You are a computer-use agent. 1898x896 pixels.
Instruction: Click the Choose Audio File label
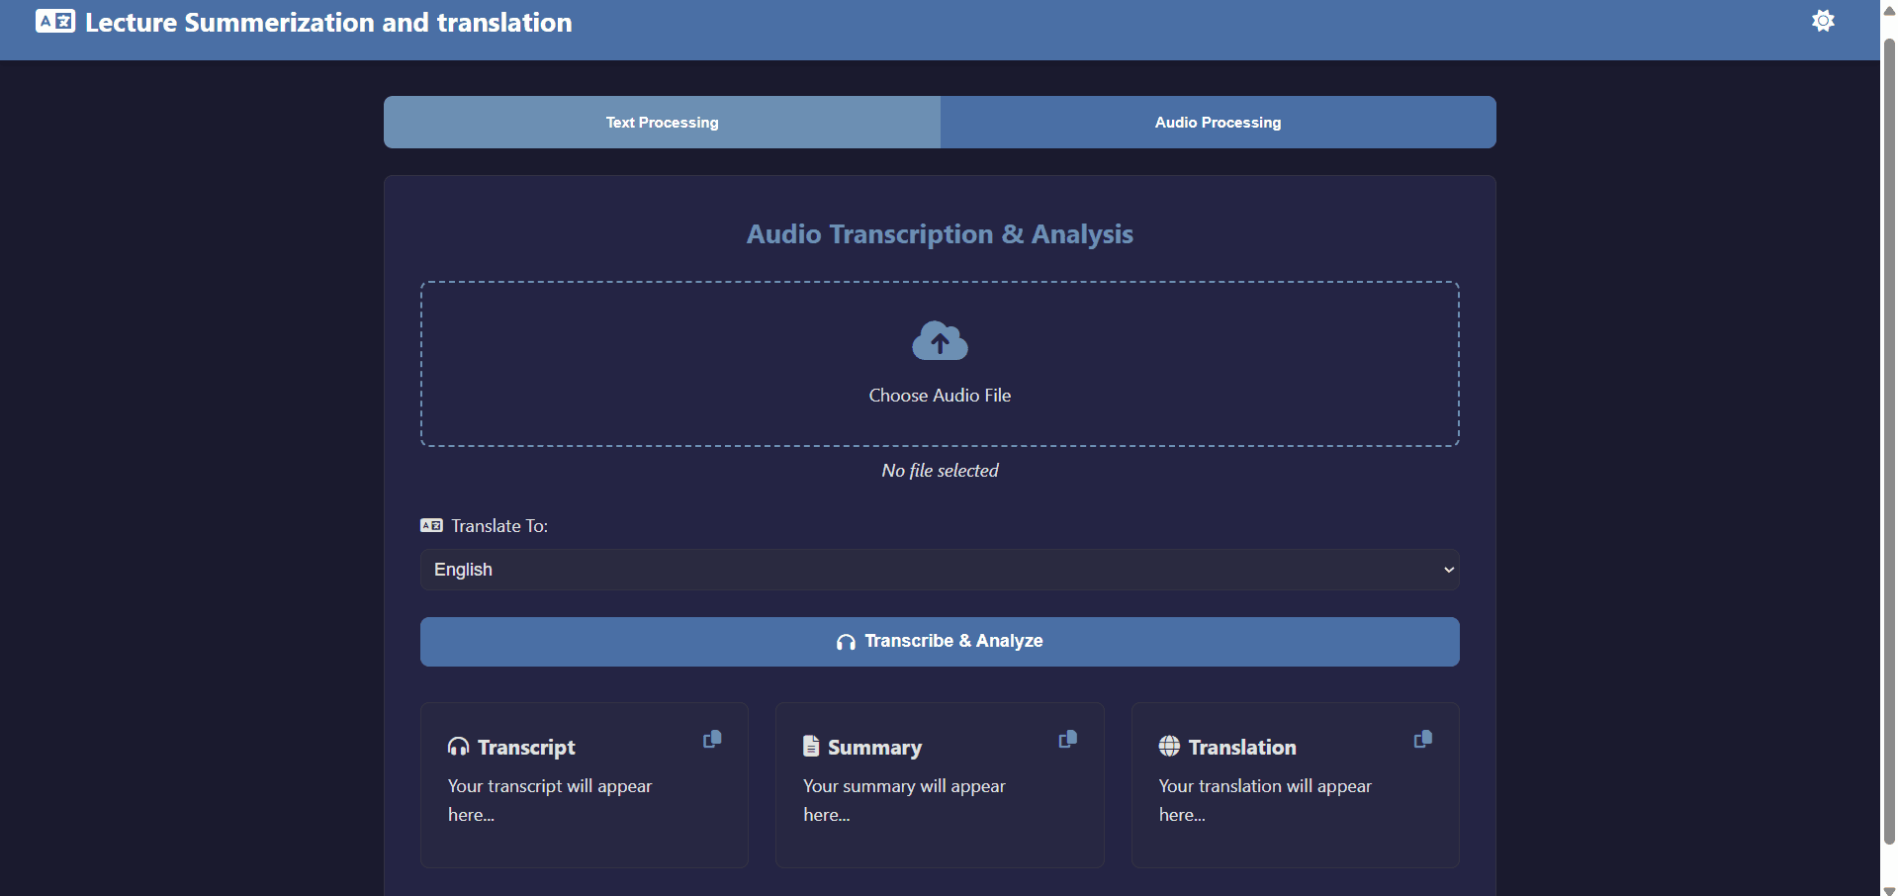tap(940, 396)
